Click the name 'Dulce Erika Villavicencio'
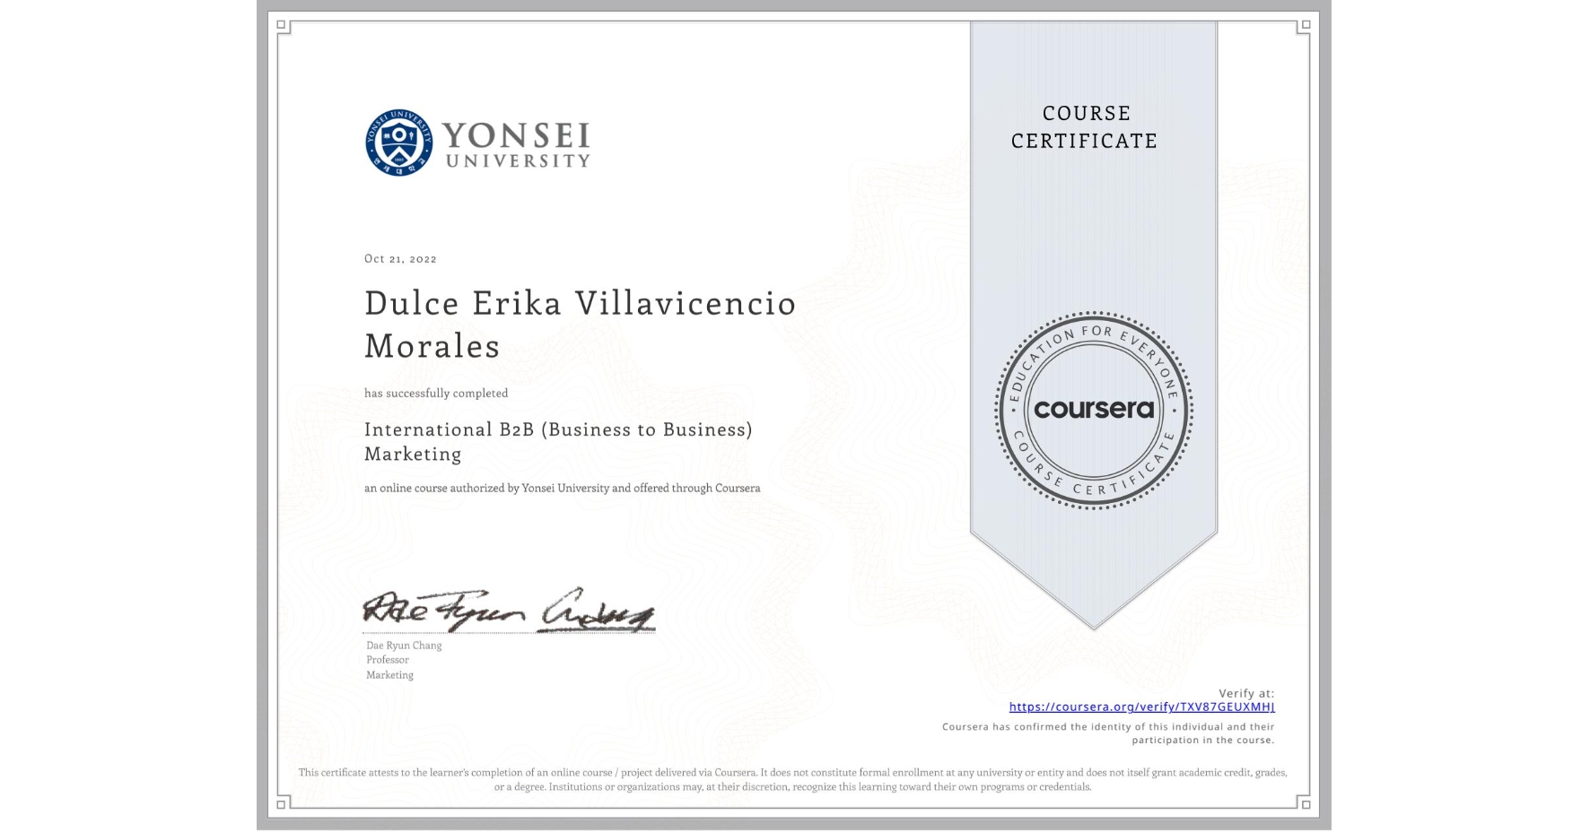The image size is (1590, 832). 580,303
